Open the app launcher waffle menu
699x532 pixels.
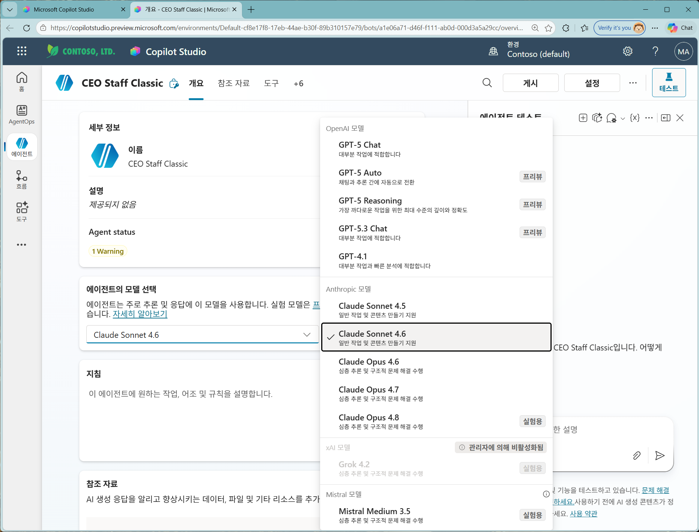tap(22, 51)
